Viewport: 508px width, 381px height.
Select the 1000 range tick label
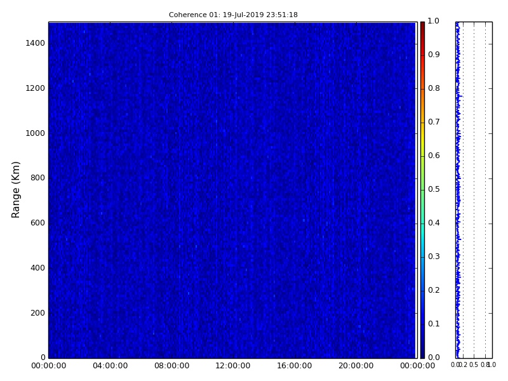pyautogui.click(x=35, y=133)
